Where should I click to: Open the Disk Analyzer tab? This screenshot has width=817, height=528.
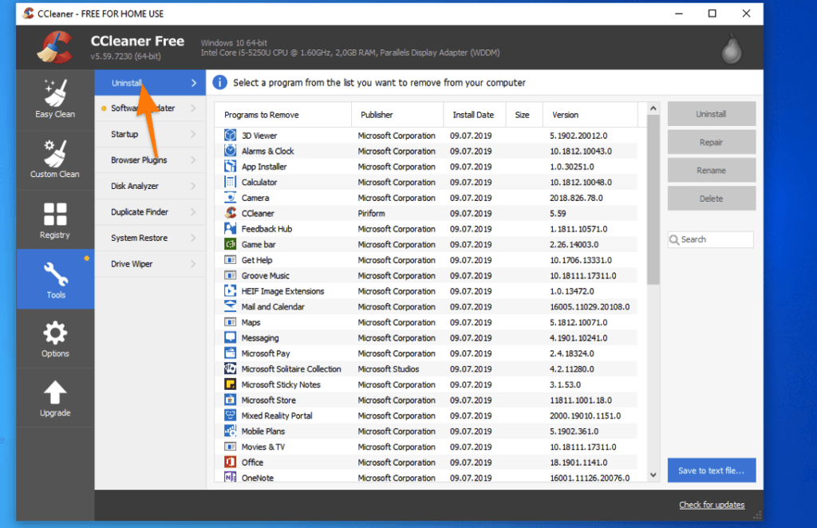pyautogui.click(x=150, y=186)
